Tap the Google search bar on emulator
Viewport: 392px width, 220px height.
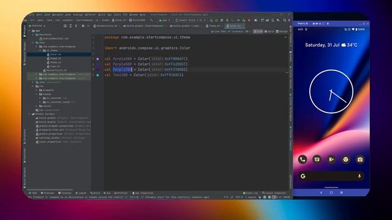tap(331, 176)
